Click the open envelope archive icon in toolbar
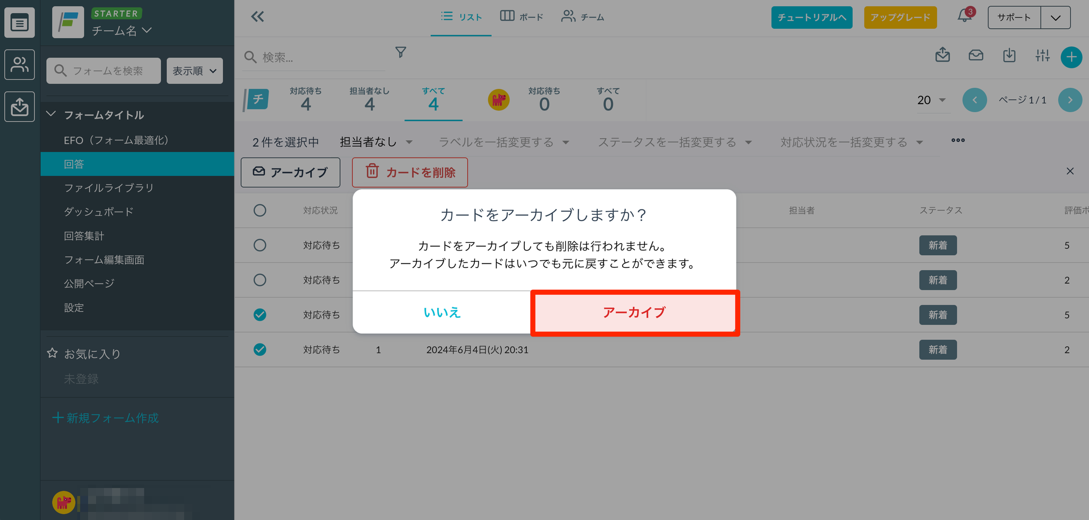 point(976,55)
